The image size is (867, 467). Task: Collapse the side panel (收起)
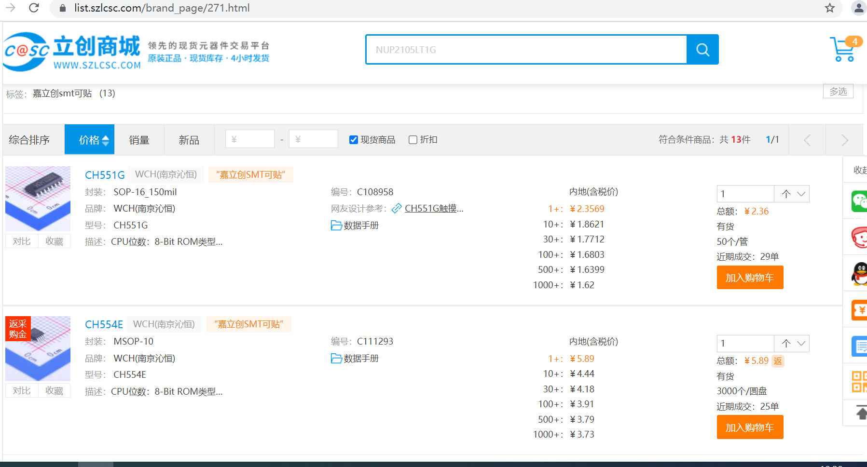pyautogui.click(x=860, y=170)
